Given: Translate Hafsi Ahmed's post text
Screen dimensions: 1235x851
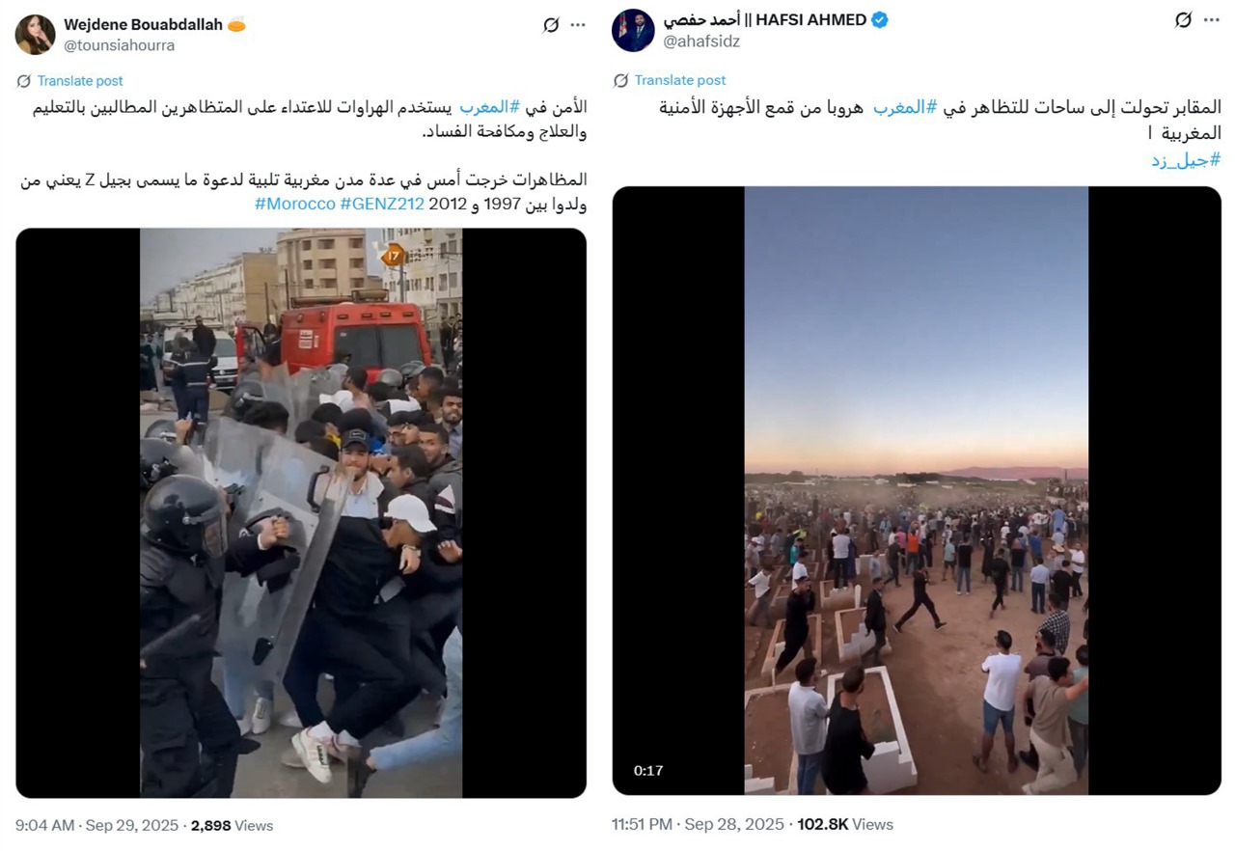Looking at the screenshot, I should point(680,80).
